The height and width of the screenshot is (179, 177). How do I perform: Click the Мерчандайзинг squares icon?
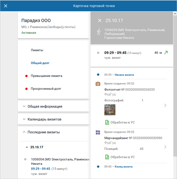(x=98, y=132)
